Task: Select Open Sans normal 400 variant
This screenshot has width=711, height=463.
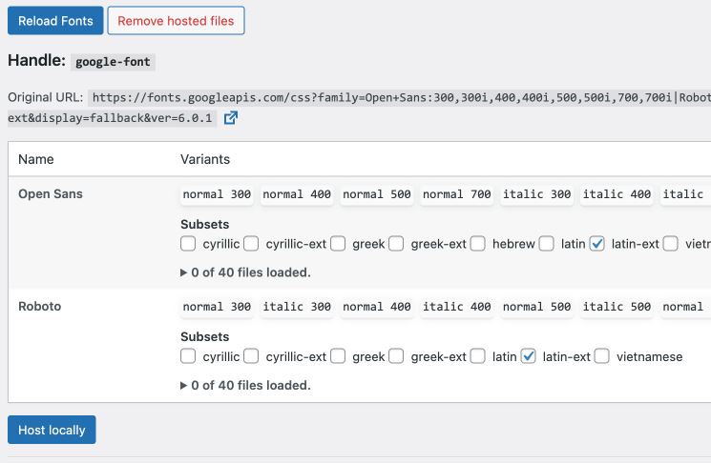Action: pyautogui.click(x=297, y=194)
